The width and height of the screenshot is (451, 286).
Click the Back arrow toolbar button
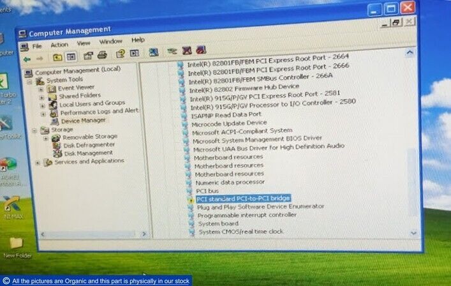click(x=27, y=59)
